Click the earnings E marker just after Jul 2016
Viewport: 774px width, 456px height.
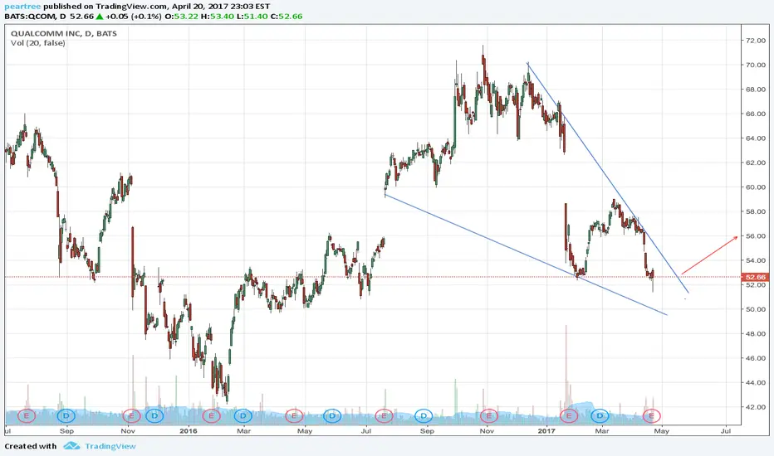click(384, 415)
